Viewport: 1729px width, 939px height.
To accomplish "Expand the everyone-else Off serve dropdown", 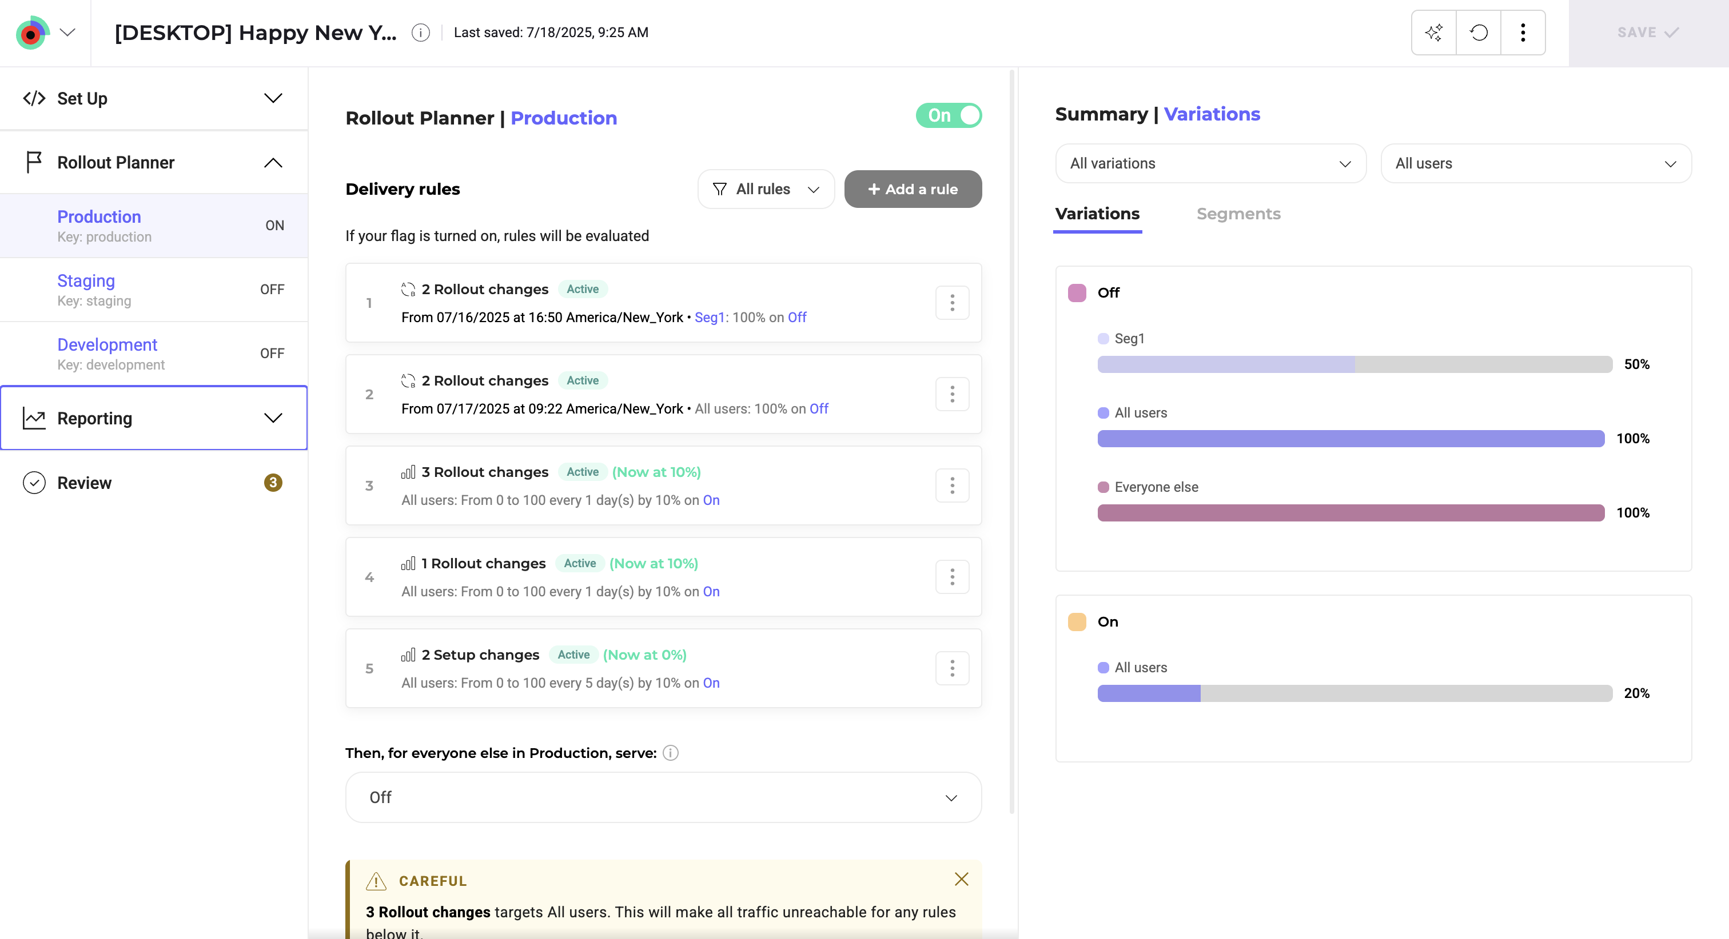I will coord(663,797).
